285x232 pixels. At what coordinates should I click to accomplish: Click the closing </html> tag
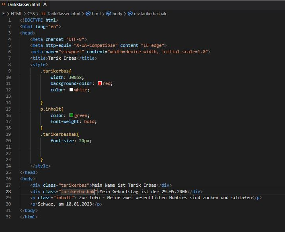29,217
